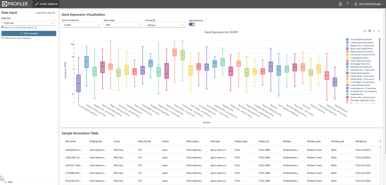Open the Gene of Interest VCAM1 dropdown
The image size is (386, 185).
tap(82, 25)
